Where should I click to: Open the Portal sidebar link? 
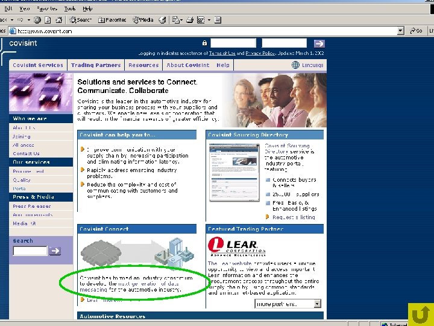tap(19, 188)
